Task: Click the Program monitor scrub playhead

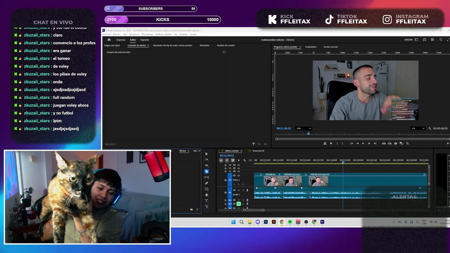Action: [x=309, y=134]
